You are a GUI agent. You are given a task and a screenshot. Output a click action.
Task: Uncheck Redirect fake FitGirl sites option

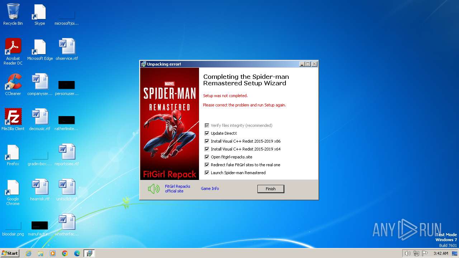(x=207, y=165)
